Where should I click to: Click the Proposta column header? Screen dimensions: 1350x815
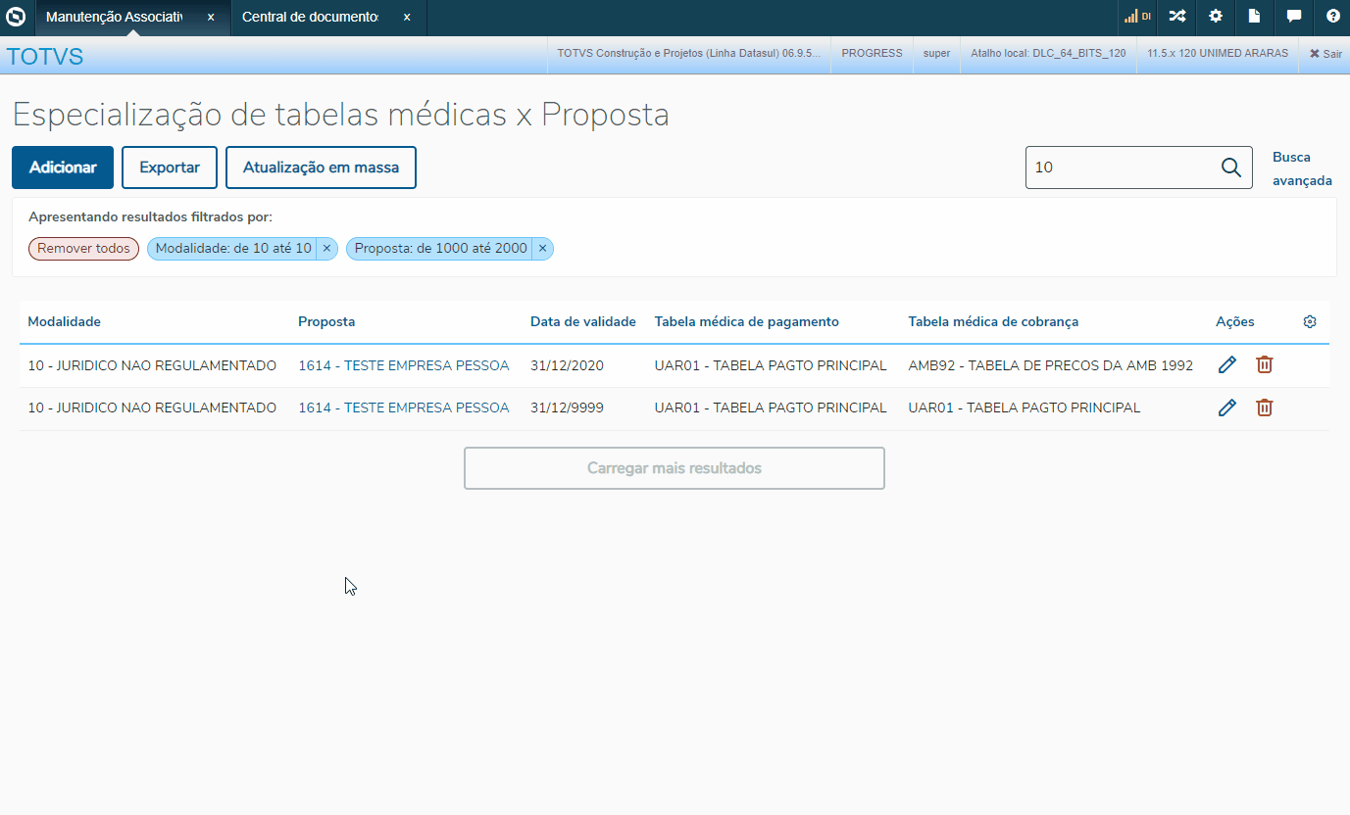click(x=326, y=321)
